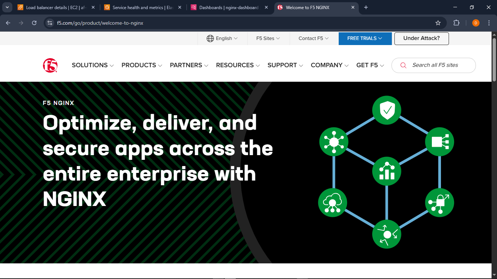This screenshot has height=279, width=497.
Task: Click the back navigation arrow
Action: [8, 23]
